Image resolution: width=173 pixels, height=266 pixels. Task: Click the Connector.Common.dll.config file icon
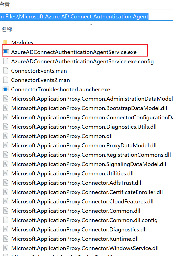[6, 220]
